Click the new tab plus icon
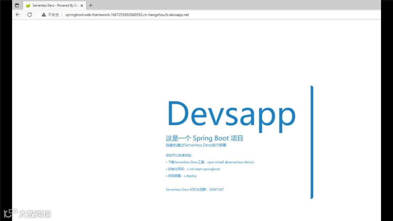The image size is (393, 221). pos(91,5)
